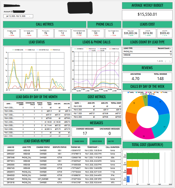Click the Charged Leads scorecard showing 75

[x=12, y=33]
